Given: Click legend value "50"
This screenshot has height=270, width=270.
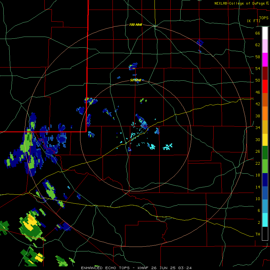Looking at the screenshot, I should click(258, 80).
